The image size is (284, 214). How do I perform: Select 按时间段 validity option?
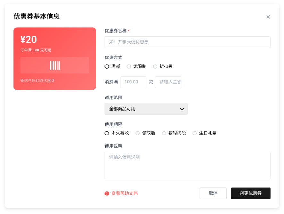[164, 133]
